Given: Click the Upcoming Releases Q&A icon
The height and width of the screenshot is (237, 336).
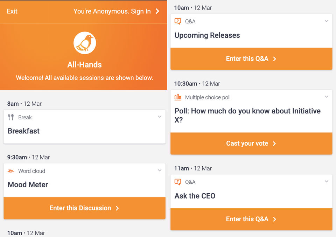Looking at the screenshot, I should (178, 21).
